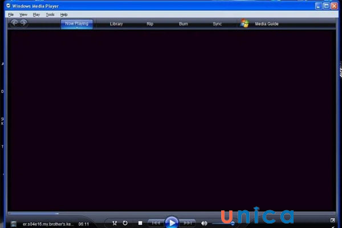
Task: Click the now-playing media icon at bottom left
Action: click(14, 224)
